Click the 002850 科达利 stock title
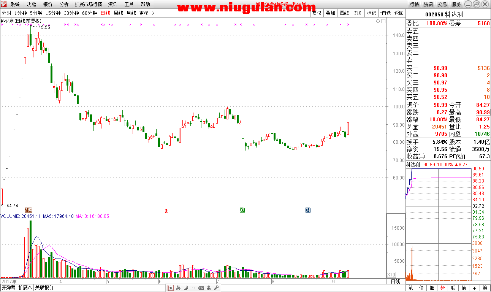This screenshot has height=292, width=491. [x=444, y=14]
